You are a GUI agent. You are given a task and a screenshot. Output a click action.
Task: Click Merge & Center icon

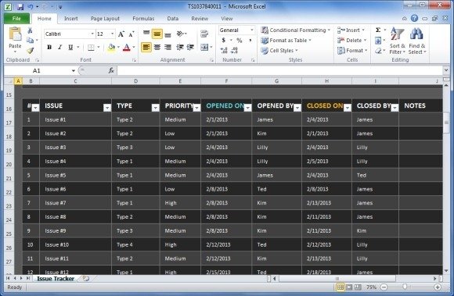click(204, 47)
